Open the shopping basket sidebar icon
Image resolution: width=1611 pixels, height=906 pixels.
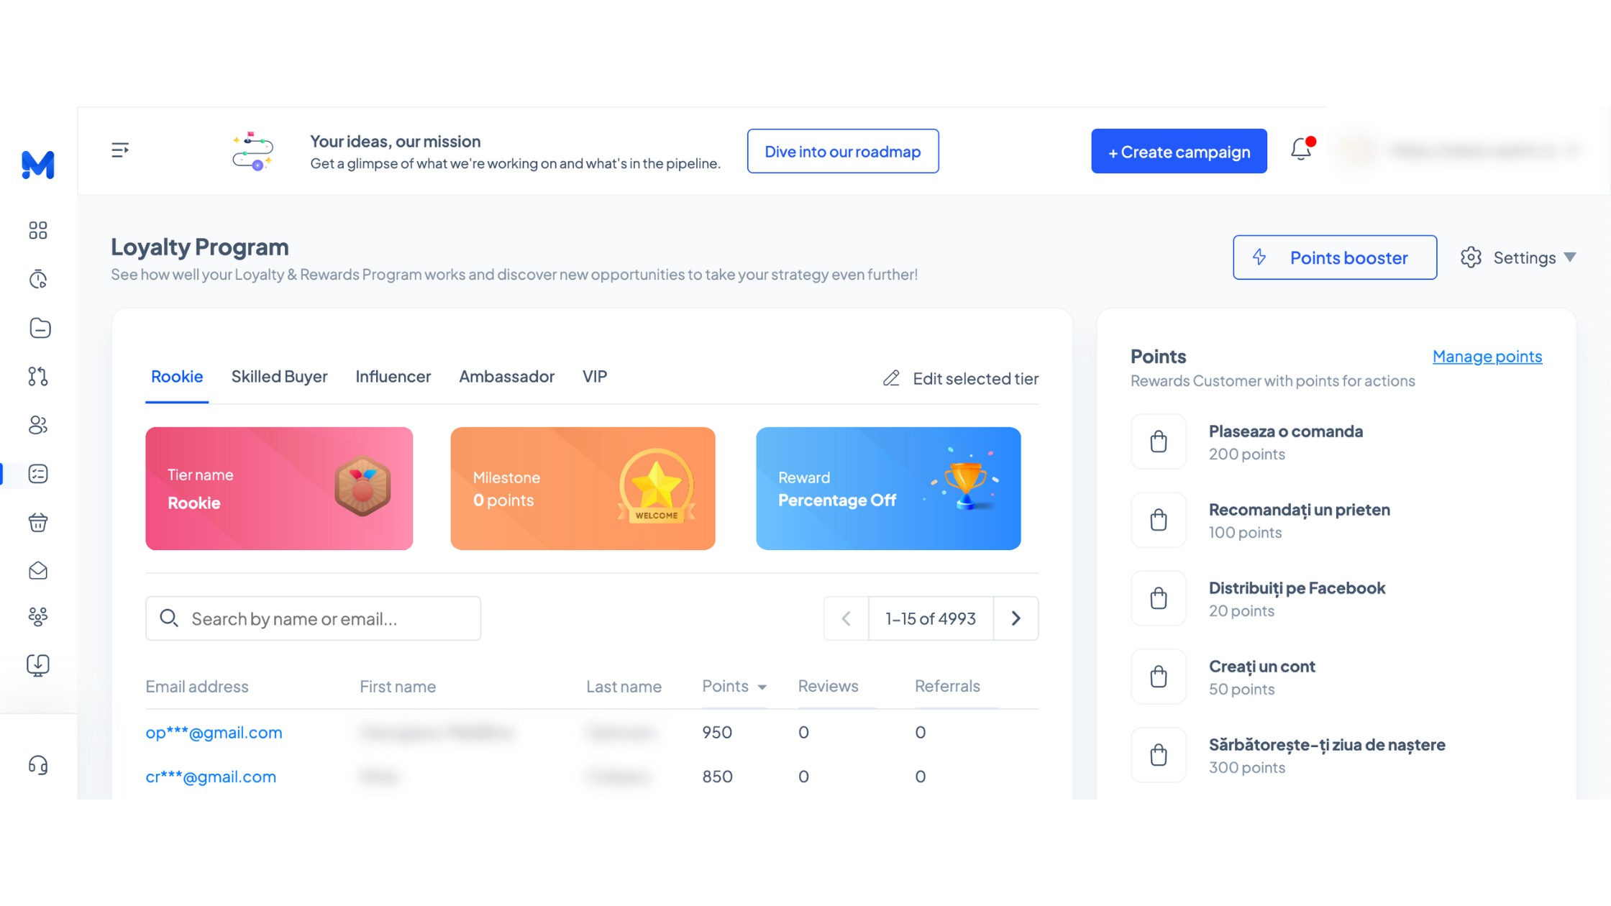[x=38, y=523]
